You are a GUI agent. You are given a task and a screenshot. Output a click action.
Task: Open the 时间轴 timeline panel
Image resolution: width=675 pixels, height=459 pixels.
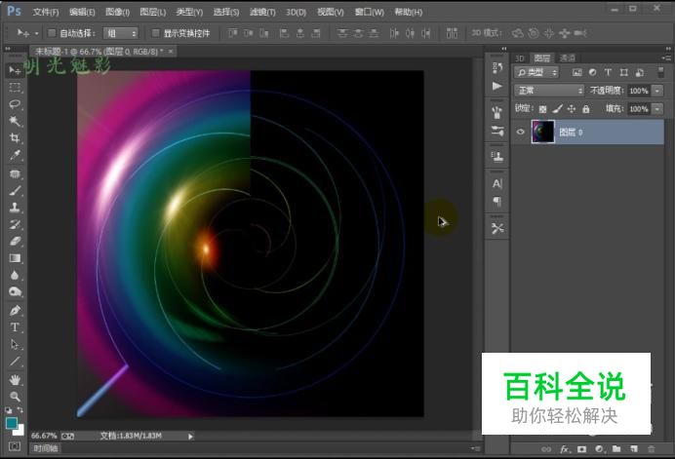(x=46, y=448)
